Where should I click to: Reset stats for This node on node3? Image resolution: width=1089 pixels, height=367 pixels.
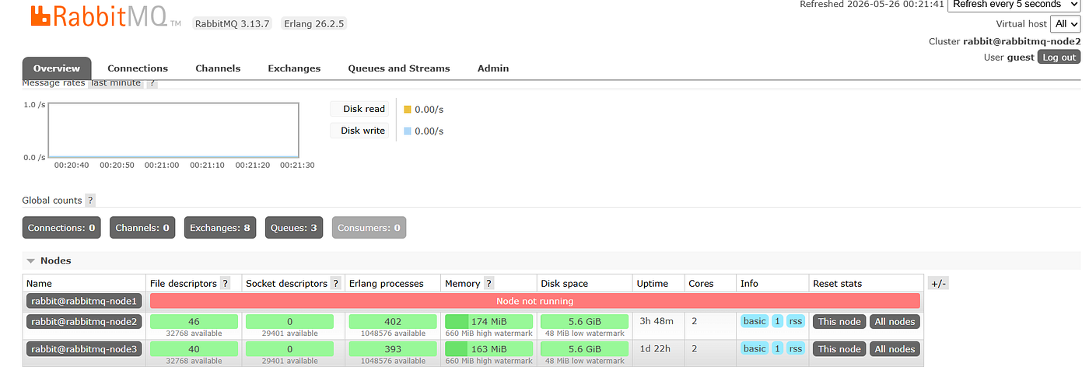coord(839,349)
